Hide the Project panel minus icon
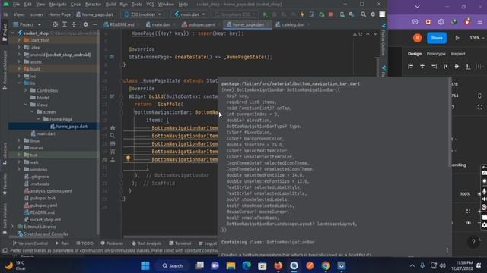 (x=94, y=24)
